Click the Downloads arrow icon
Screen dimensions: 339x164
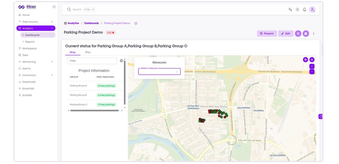[20, 82]
